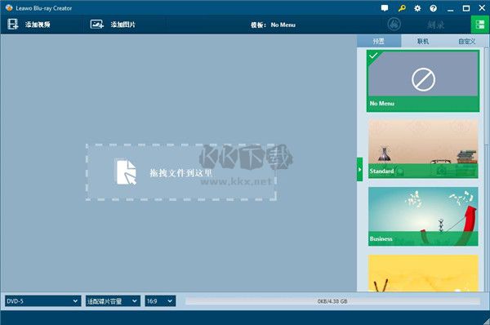Click the drag files here drop area
This screenshot has height=325, width=490.
(x=181, y=171)
